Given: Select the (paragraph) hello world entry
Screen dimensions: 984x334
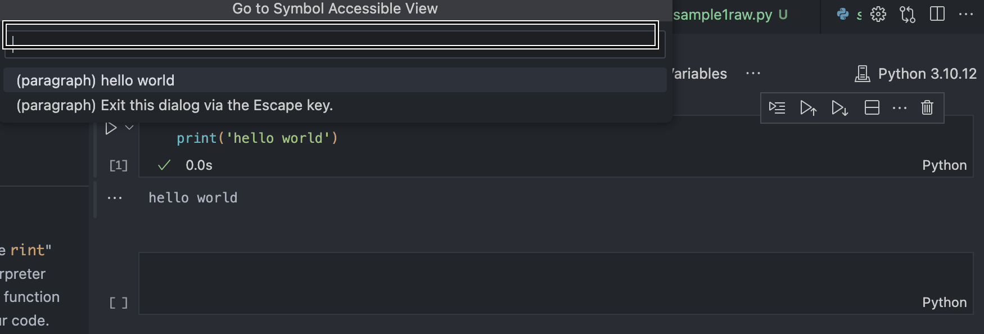Looking at the screenshot, I should coord(96,80).
